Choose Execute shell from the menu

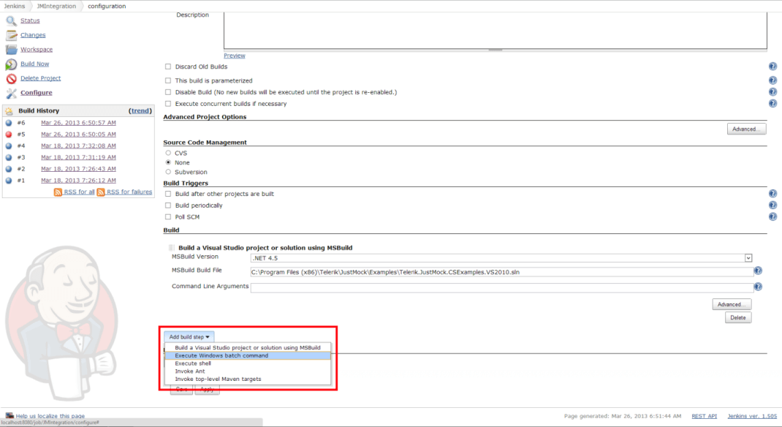[x=247, y=363]
